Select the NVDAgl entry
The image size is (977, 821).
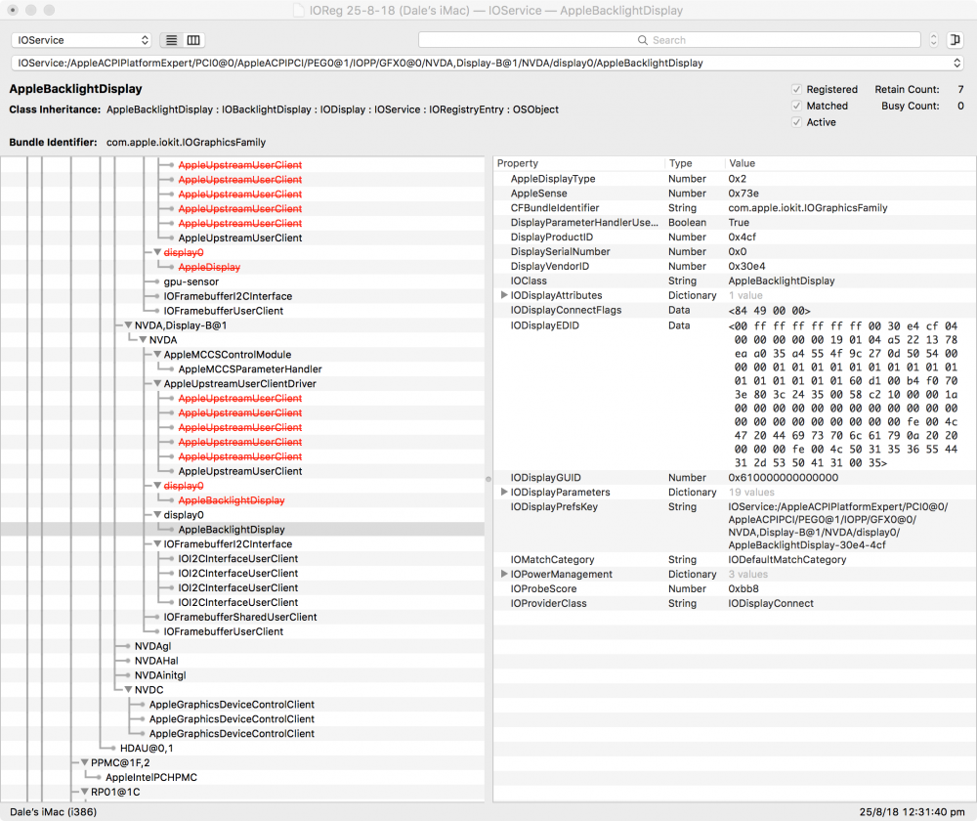152,646
